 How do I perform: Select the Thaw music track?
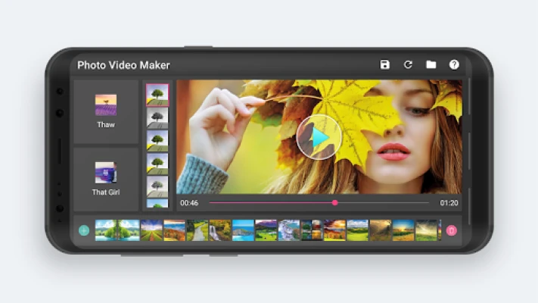(106, 111)
